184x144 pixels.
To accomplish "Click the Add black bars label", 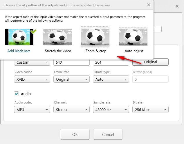I will [19, 51].
